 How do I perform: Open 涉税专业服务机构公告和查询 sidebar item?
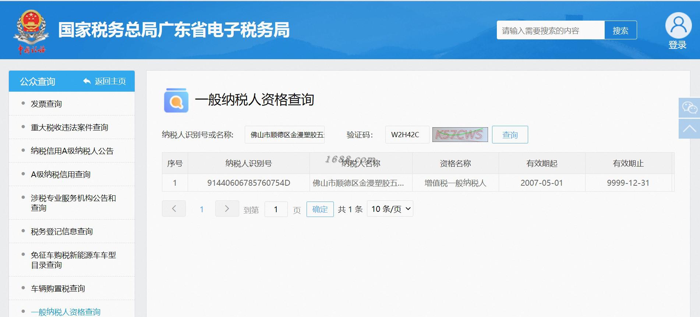pos(73,203)
